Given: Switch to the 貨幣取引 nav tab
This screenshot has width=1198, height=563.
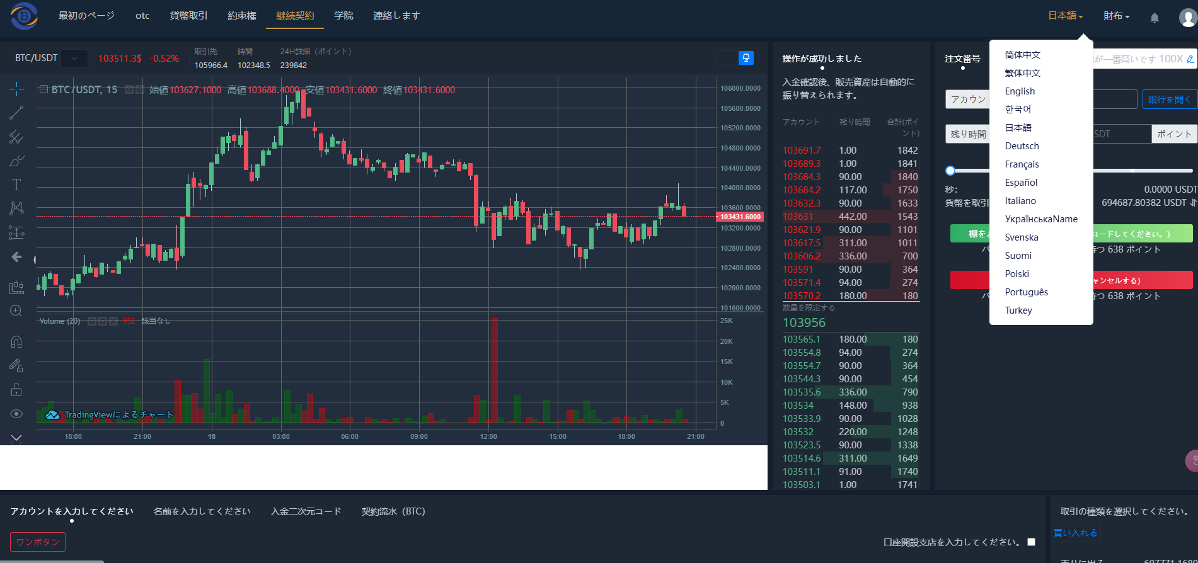Looking at the screenshot, I should [188, 16].
